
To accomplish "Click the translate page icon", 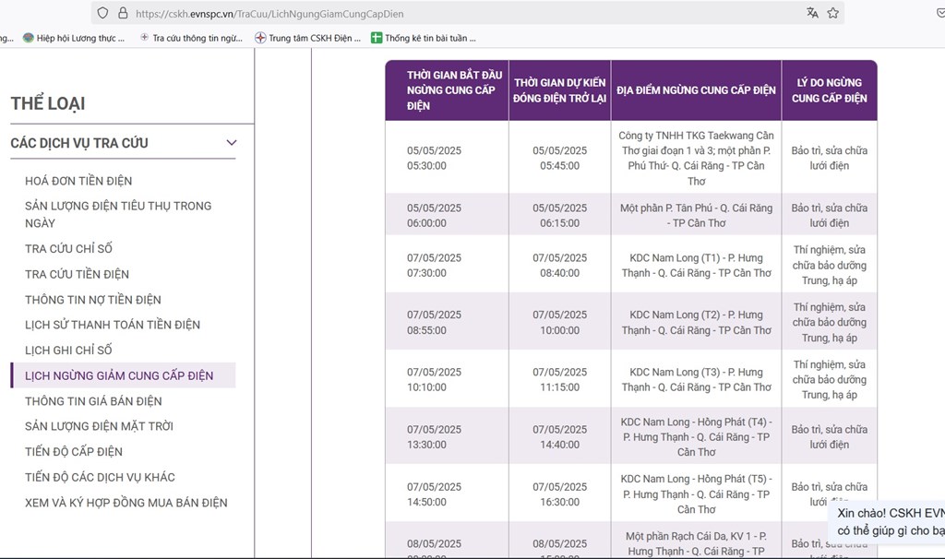I will pyautogui.click(x=812, y=13).
